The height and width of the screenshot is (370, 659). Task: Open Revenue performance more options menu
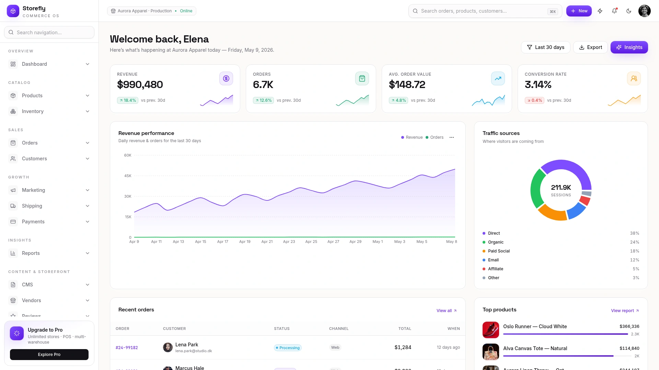point(452,137)
